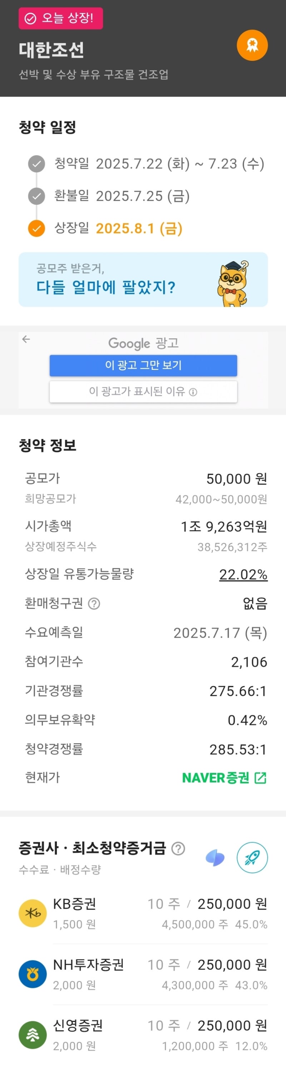This screenshot has width=286, height=1065.
Task: Click the rocket icon in brokerage section
Action: [252, 858]
